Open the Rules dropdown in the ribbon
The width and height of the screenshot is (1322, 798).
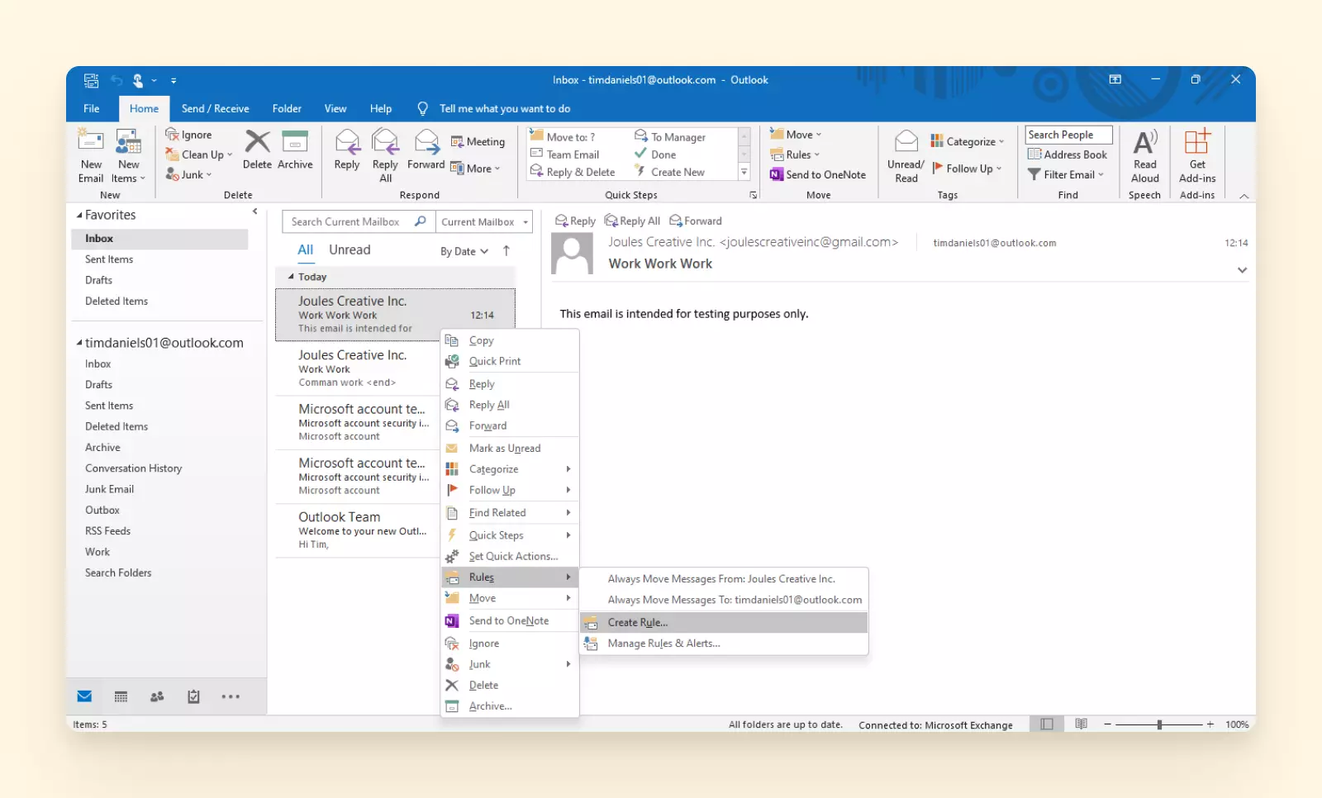795,154
